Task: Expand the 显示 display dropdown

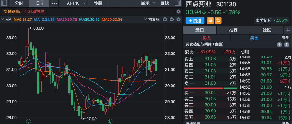Action: 148,3
